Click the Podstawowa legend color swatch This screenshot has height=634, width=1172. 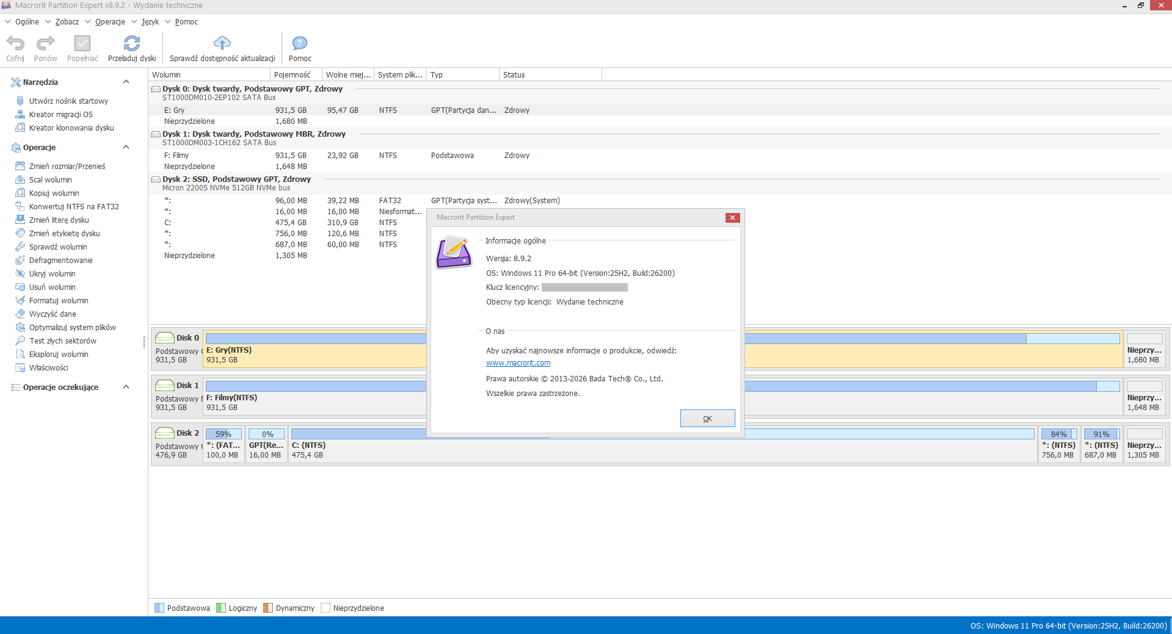[x=159, y=608]
